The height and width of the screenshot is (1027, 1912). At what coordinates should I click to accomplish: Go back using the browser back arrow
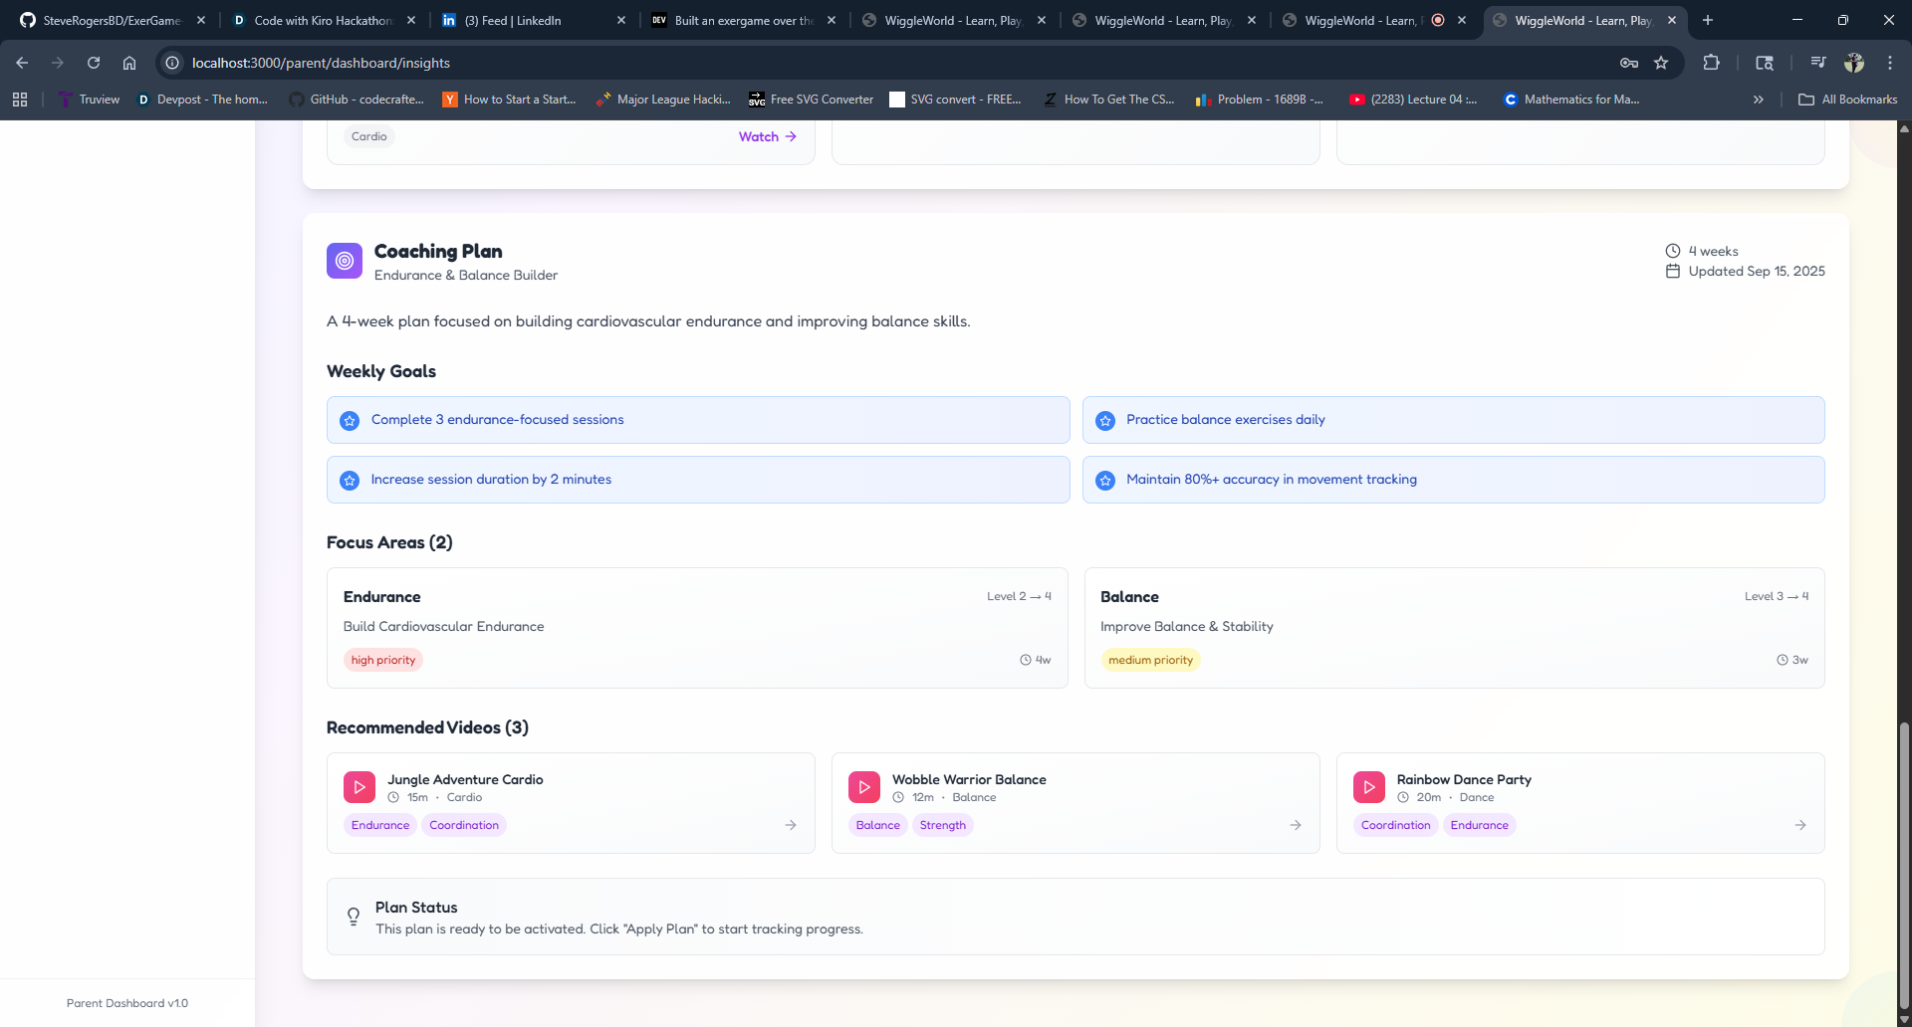coord(22,63)
